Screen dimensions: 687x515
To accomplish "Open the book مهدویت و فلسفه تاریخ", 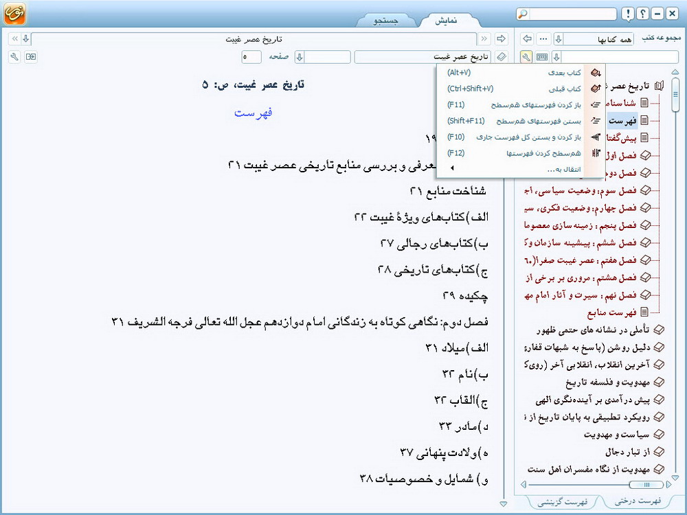I will pos(608,382).
